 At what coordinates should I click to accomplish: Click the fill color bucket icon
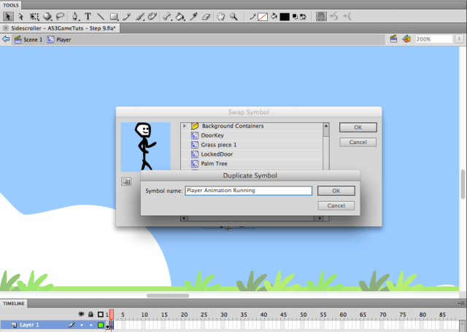[x=274, y=17]
